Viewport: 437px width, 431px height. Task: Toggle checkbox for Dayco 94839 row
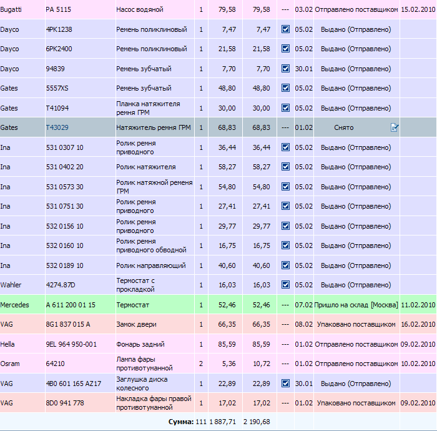point(285,68)
